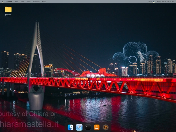Open the Edit menu
The image size is (176, 132).
[x=22, y=2]
